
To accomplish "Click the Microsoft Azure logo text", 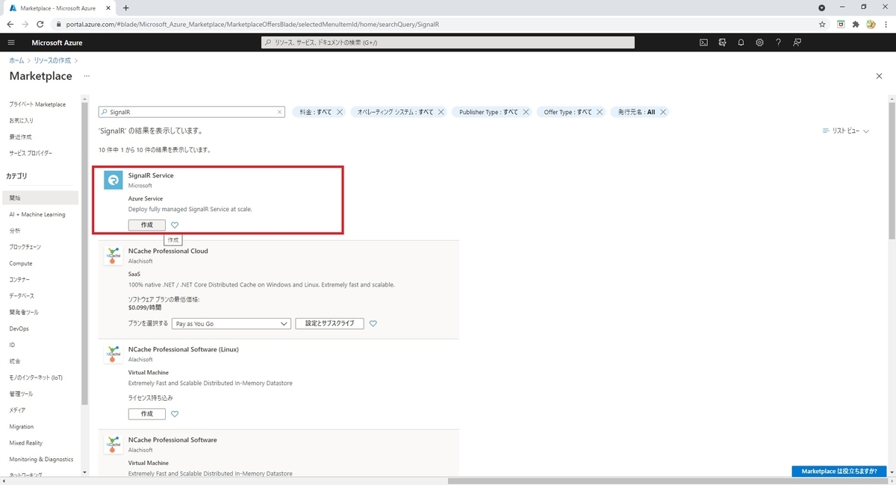I will 57,43.
